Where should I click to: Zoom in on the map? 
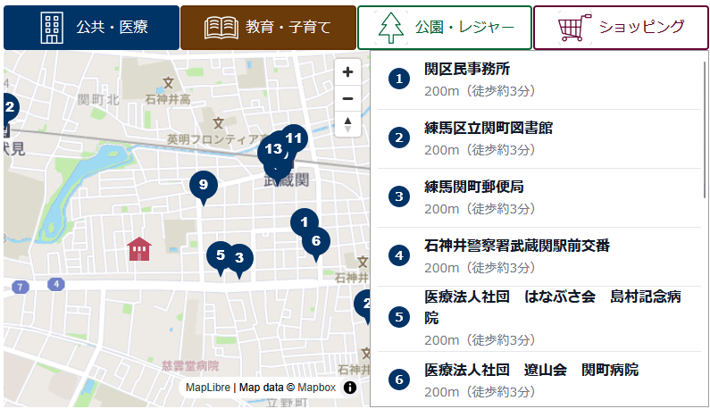(x=347, y=72)
